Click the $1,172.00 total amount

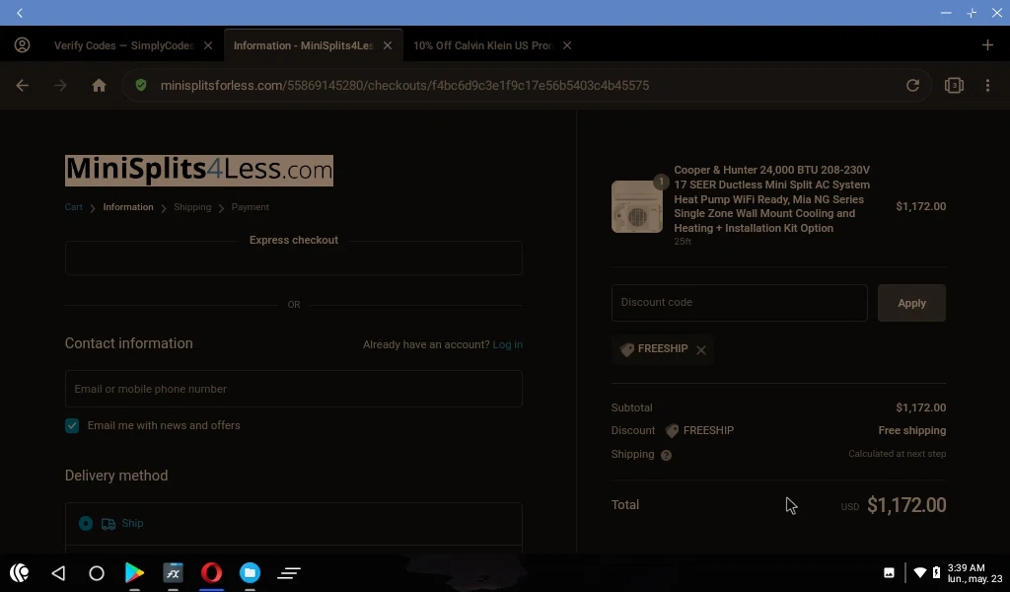pos(906,505)
